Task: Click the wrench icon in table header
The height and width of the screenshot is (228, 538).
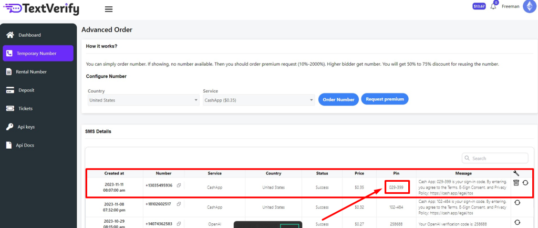Action: click(516, 173)
